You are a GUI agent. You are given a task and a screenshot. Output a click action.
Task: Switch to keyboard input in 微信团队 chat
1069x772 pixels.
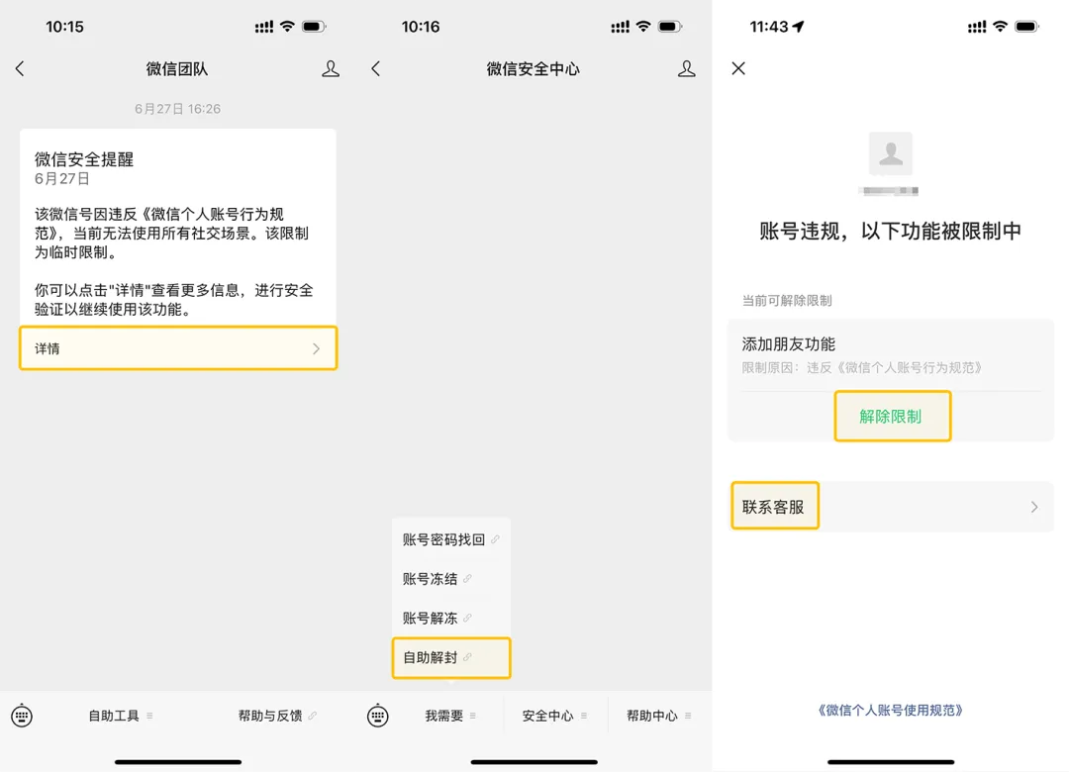[x=22, y=716]
